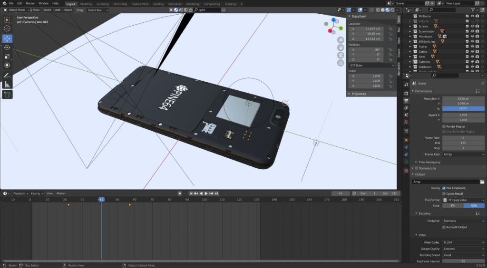The height and width of the screenshot is (268, 487).
Task: Enable the Render Region checkbox
Action: click(444, 126)
